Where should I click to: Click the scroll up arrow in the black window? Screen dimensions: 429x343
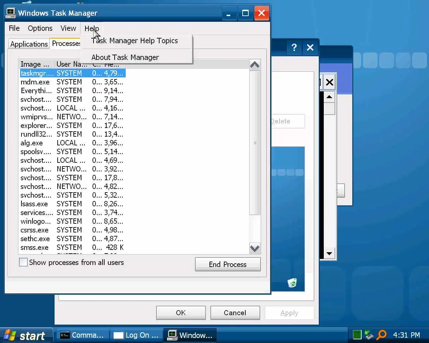[x=329, y=97]
